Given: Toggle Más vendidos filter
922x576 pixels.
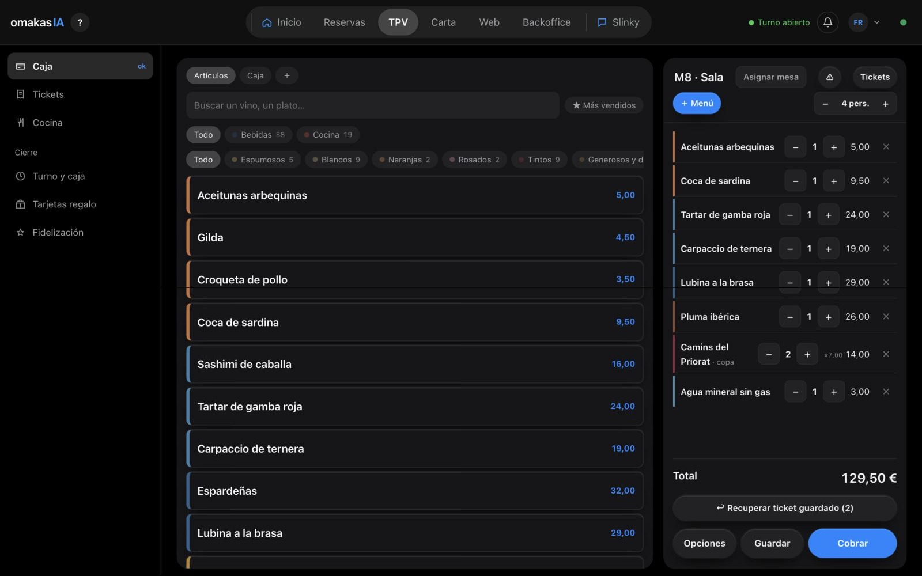Looking at the screenshot, I should [x=604, y=105].
